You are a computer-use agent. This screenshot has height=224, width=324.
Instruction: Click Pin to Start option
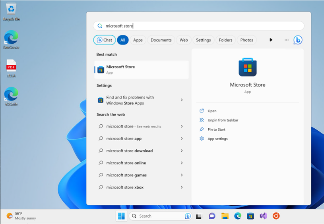click(x=216, y=129)
